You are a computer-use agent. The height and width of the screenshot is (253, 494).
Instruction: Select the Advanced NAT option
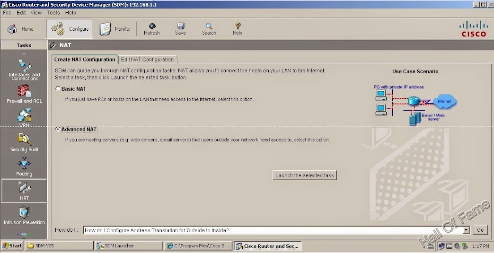click(58, 129)
